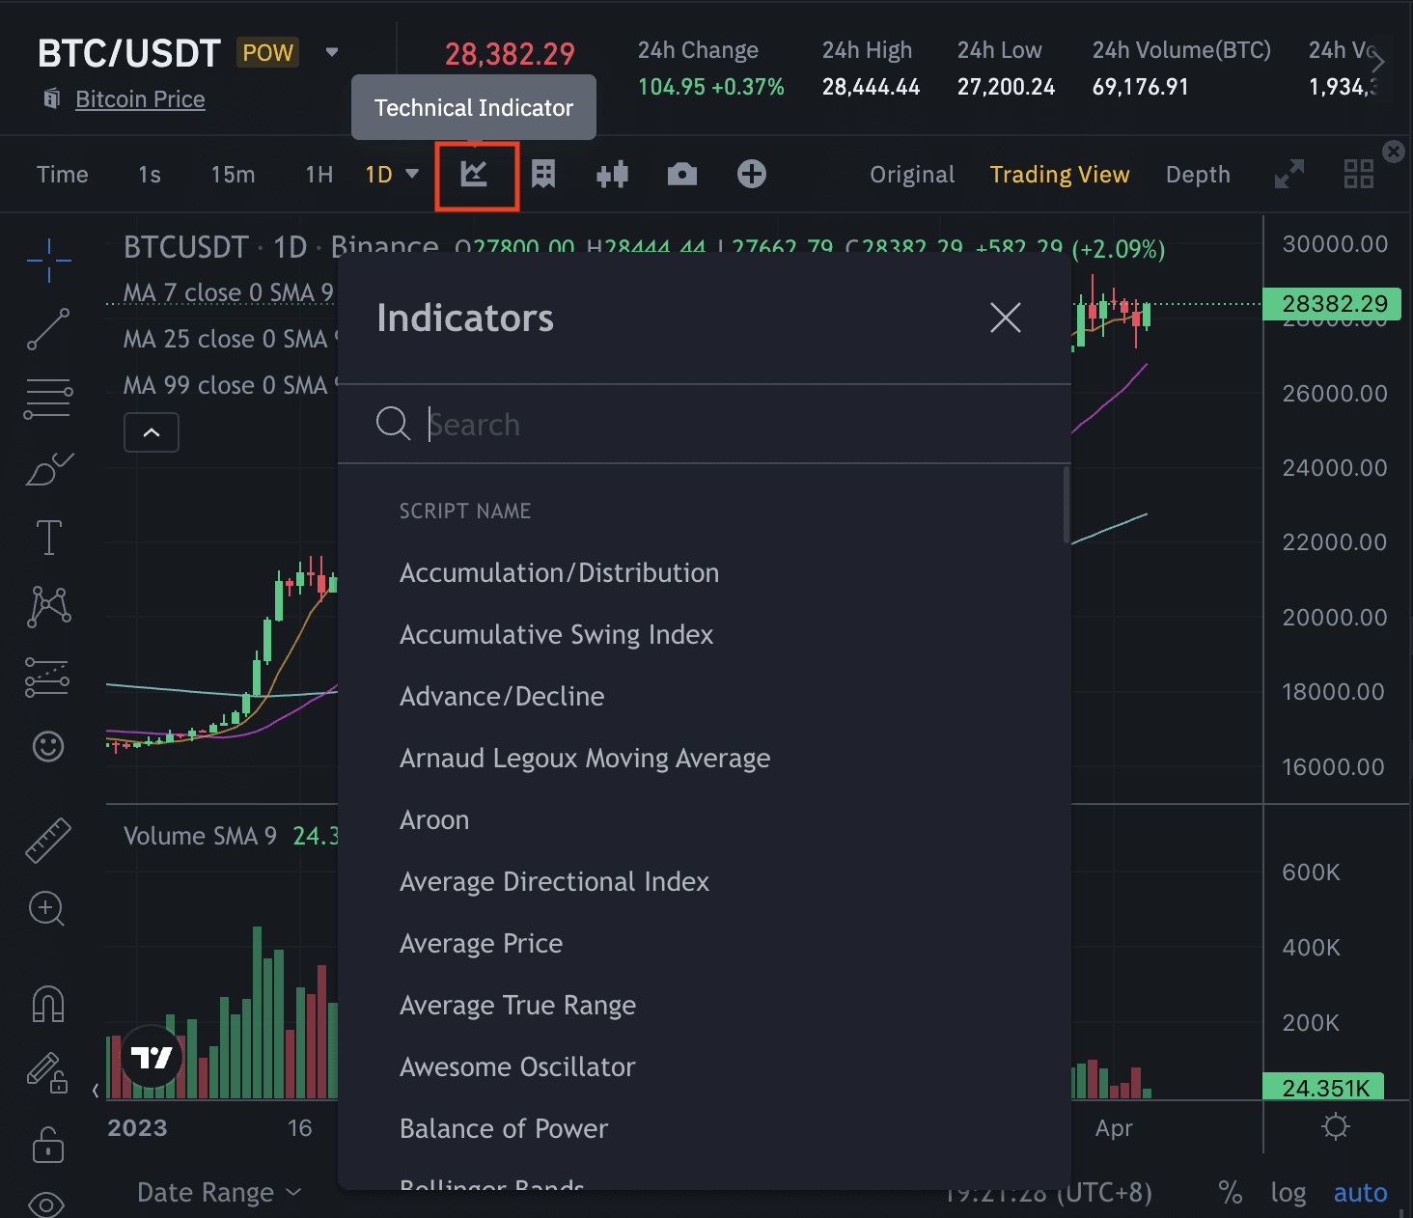Click the Volume SMA 9 legend
Viewport: 1413px width, 1218px height.
click(x=200, y=836)
